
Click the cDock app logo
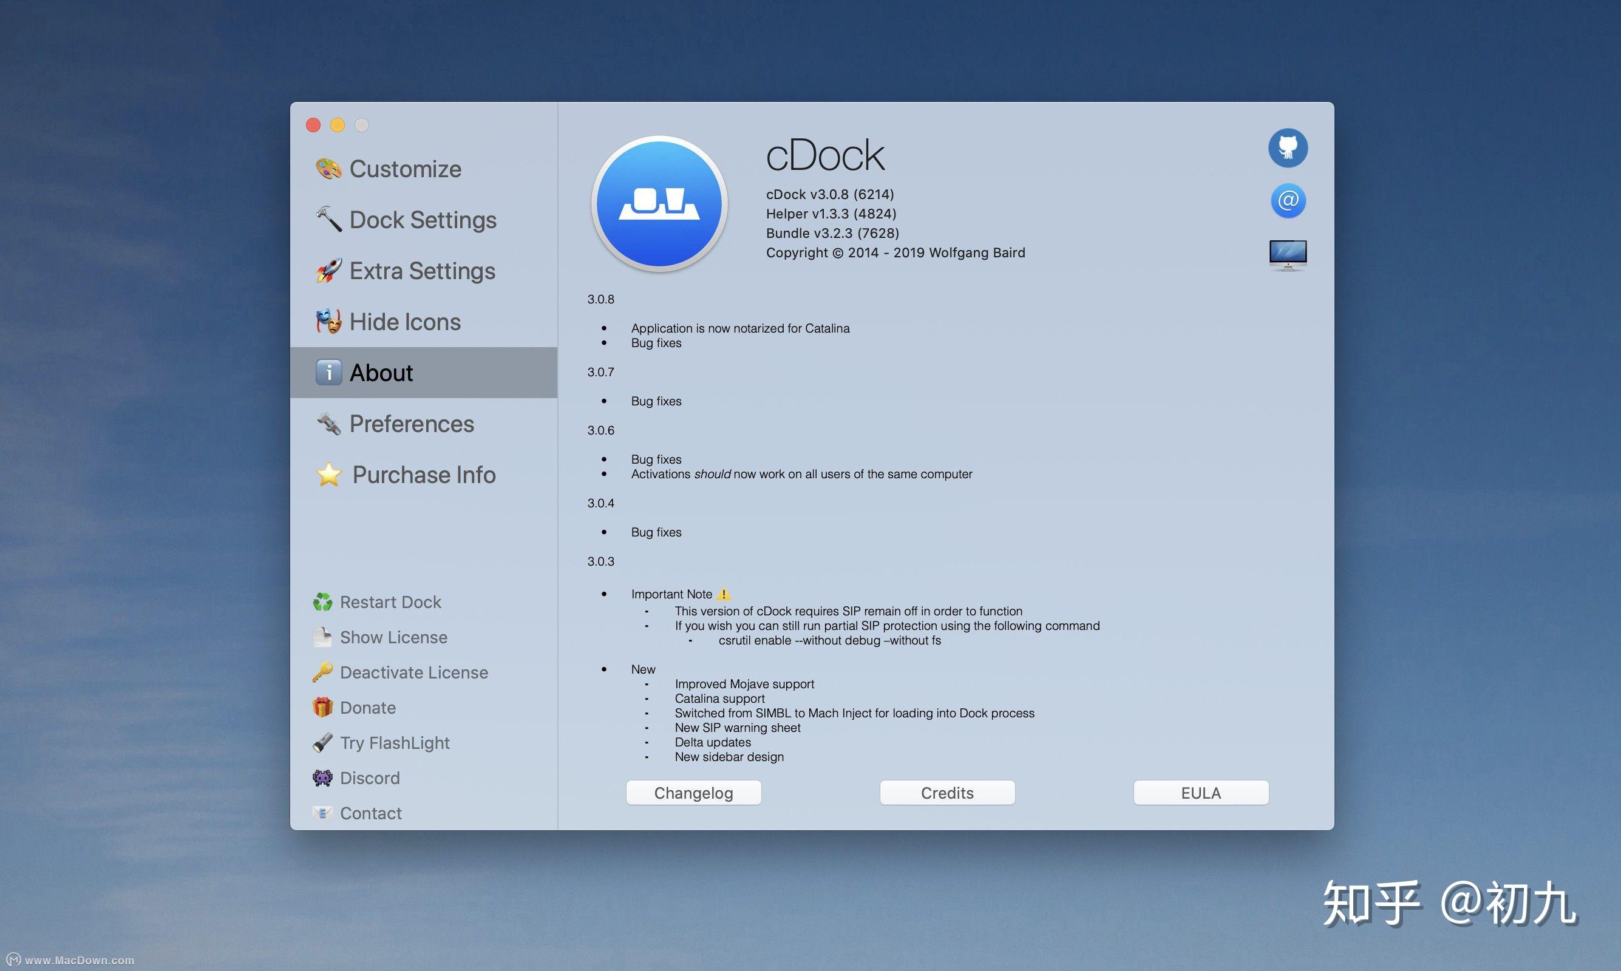[x=660, y=203]
